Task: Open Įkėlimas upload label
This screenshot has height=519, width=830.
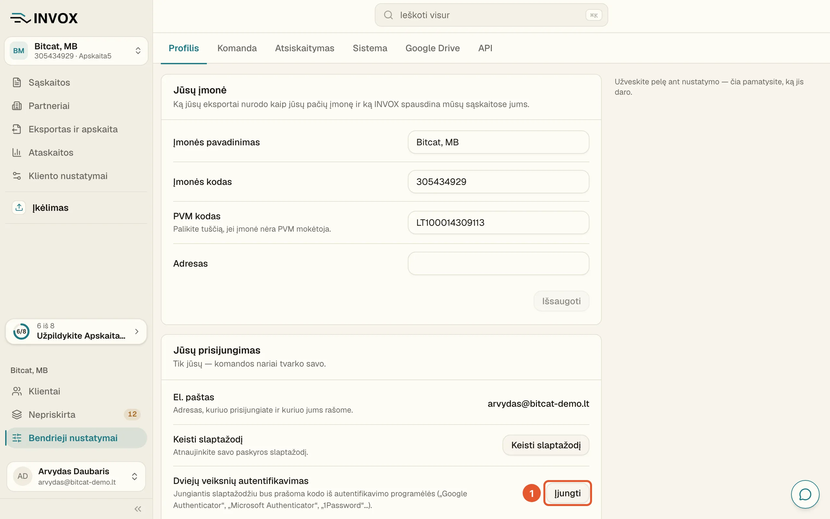Action: tap(51, 208)
